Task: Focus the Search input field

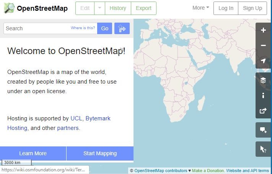Action: (x=36, y=28)
